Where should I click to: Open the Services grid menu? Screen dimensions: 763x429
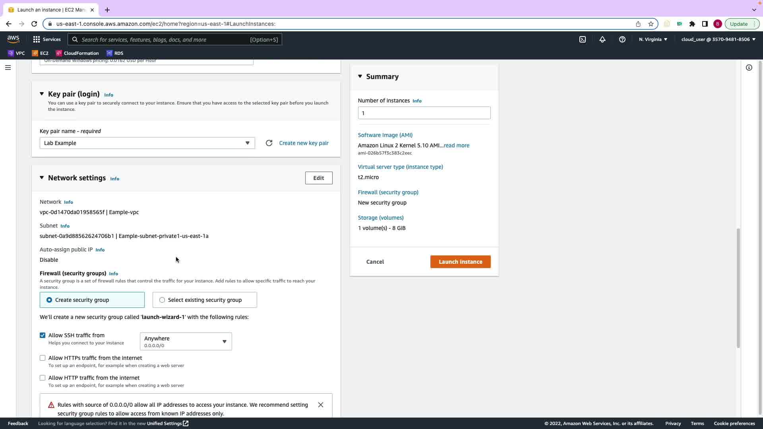[46, 39]
